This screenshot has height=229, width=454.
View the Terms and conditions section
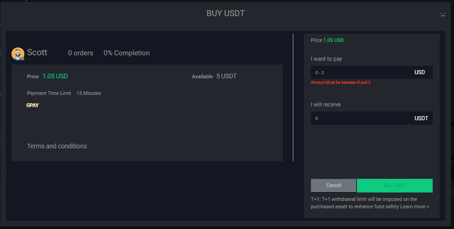tap(57, 146)
